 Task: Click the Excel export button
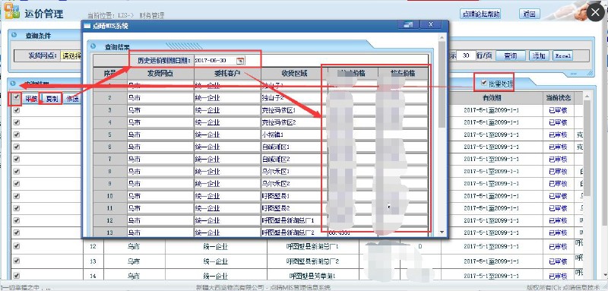562,55
